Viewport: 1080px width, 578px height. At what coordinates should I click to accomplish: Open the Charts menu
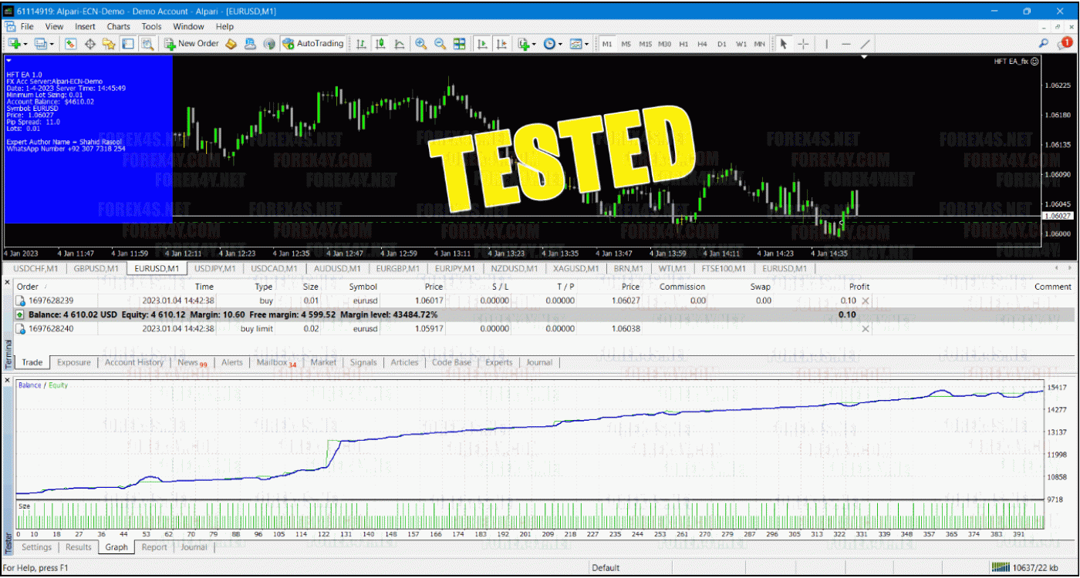click(x=119, y=25)
